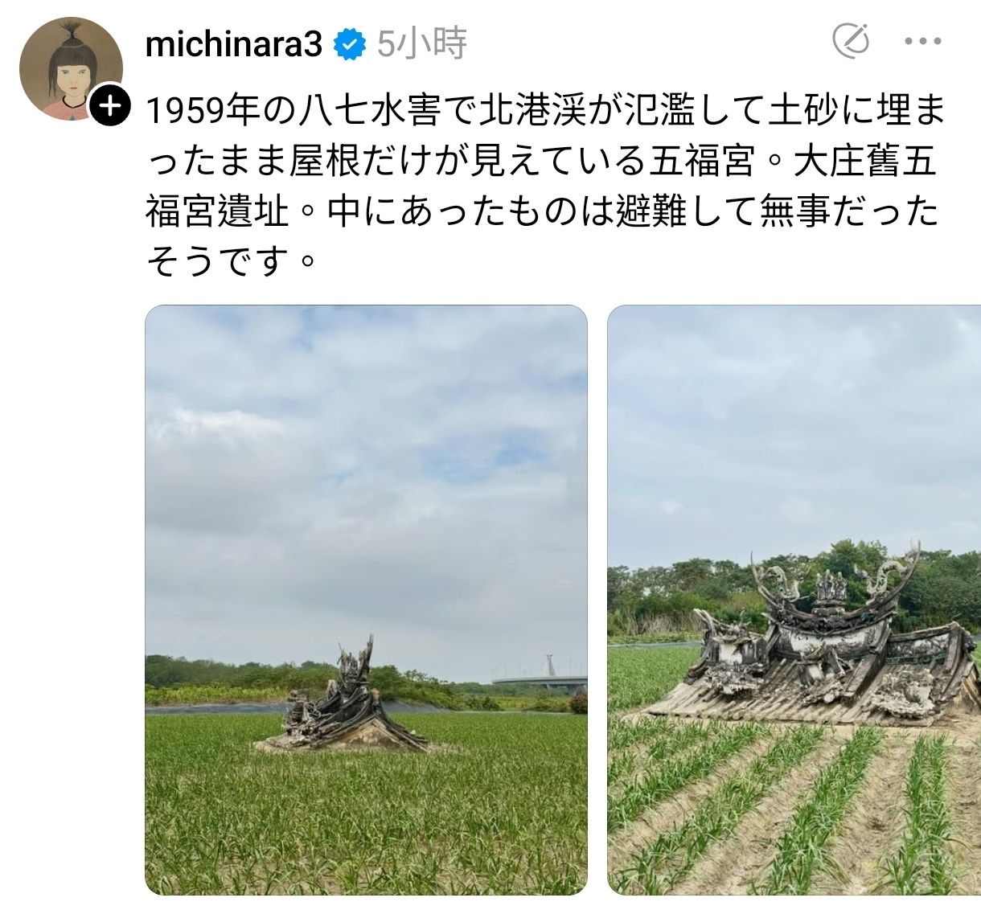Viewport: 981px width, 914px height.
Task: Open second close-up photo of temple roof
Action: (x=794, y=600)
